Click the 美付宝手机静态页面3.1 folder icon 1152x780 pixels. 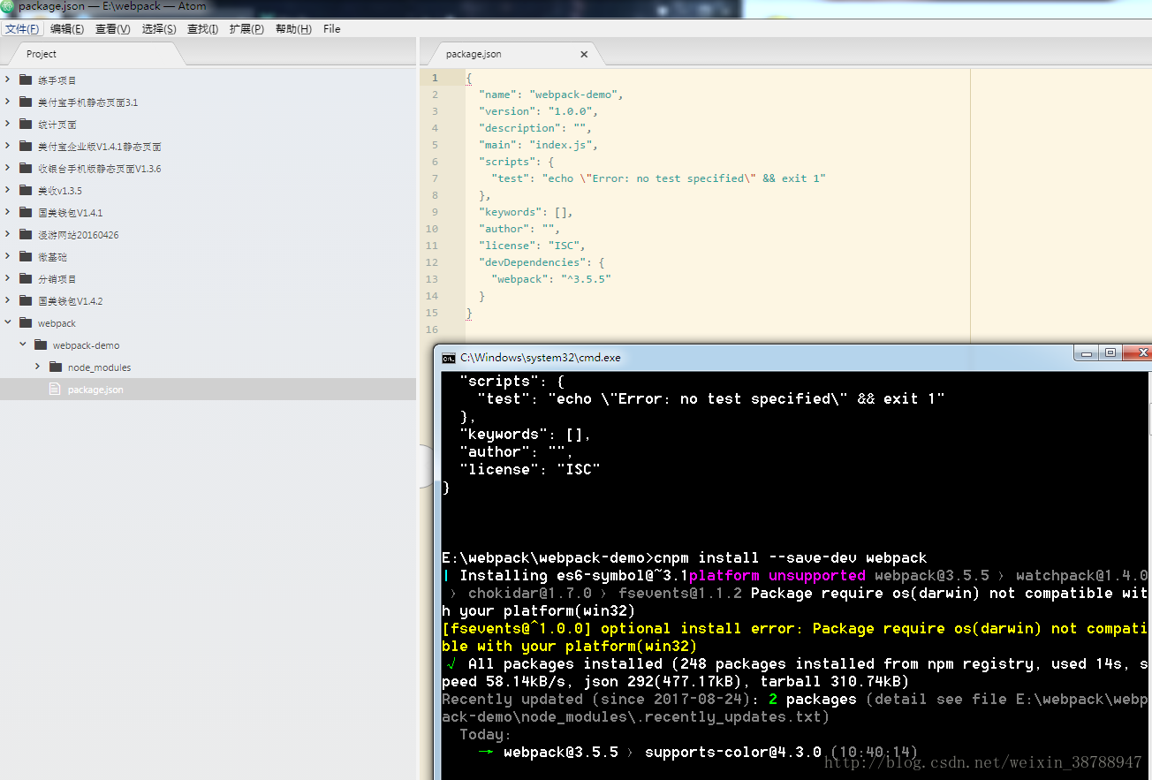(25, 102)
